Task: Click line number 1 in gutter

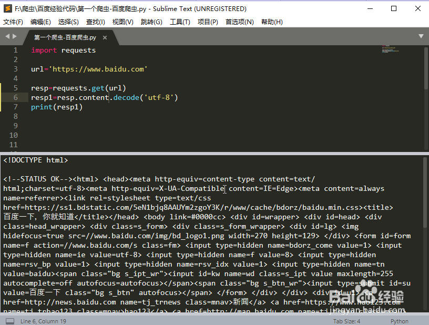Action: point(16,50)
